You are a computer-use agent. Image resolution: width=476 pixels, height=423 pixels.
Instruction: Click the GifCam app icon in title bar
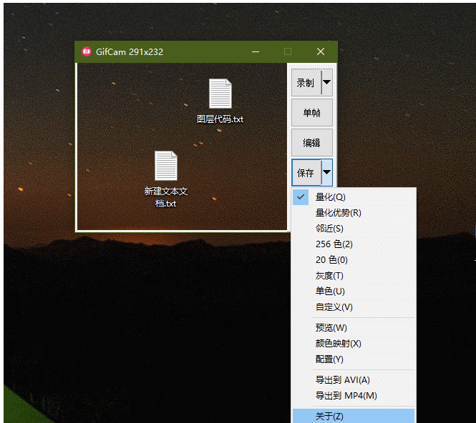pyautogui.click(x=87, y=51)
